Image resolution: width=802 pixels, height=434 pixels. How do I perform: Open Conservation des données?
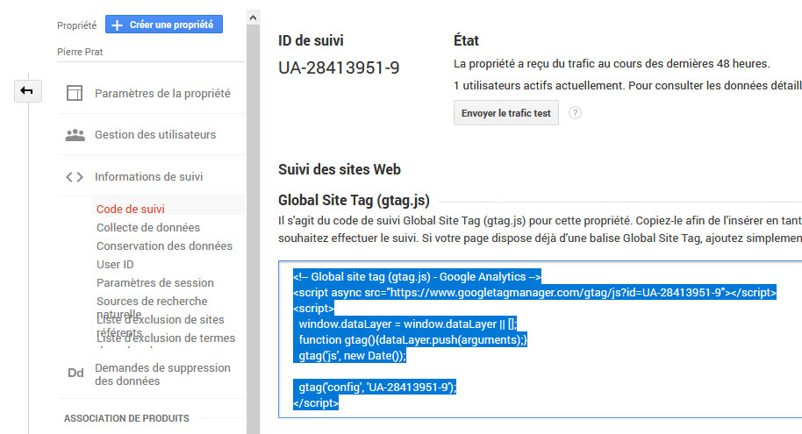(164, 245)
